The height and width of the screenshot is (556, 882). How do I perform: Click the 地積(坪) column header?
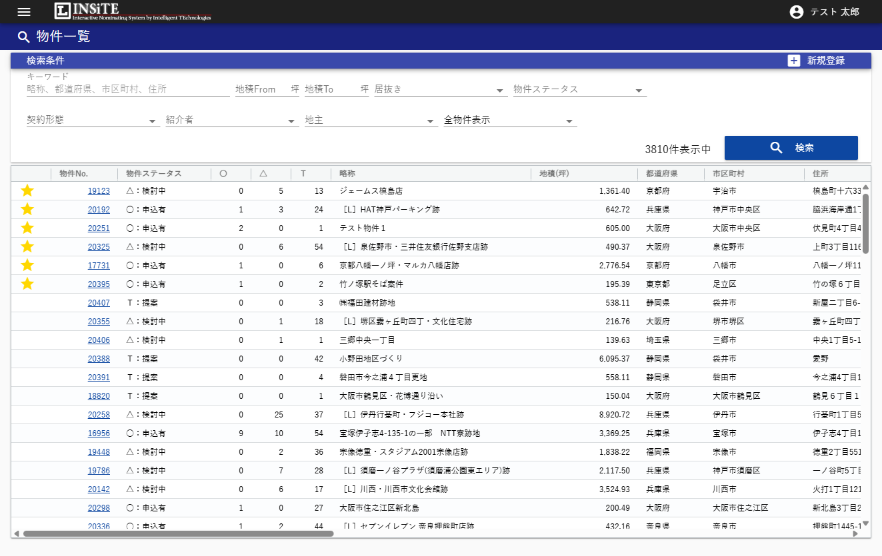click(554, 174)
